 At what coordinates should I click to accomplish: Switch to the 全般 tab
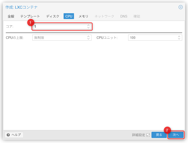pyautogui.click(x=11, y=16)
